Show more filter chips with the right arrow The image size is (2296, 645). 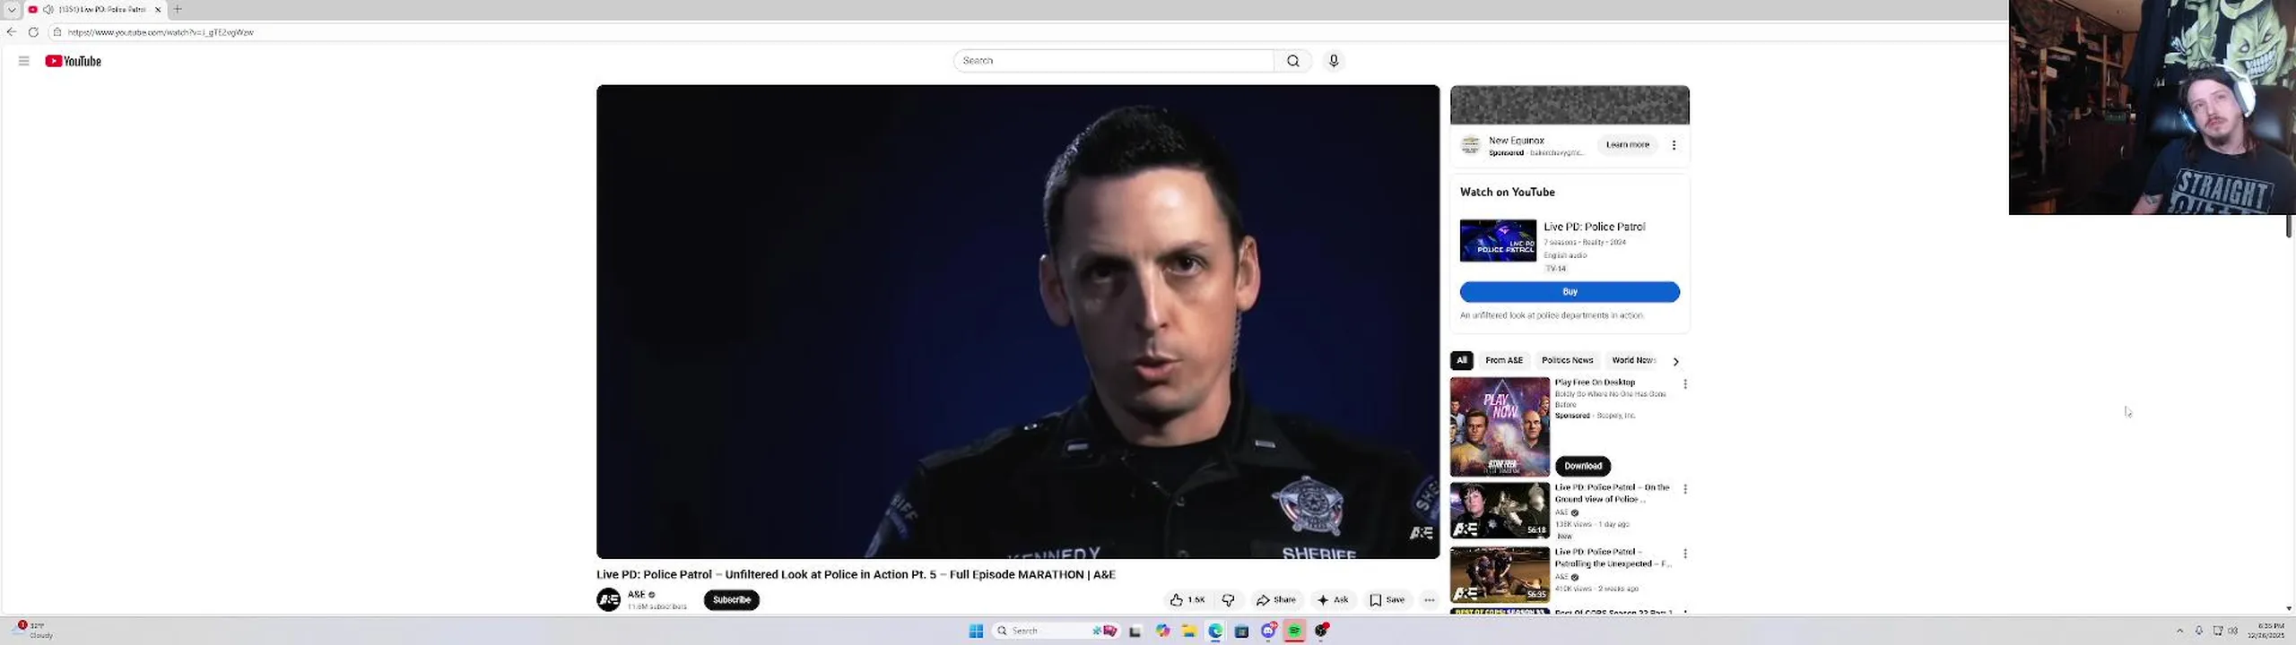coord(1674,362)
